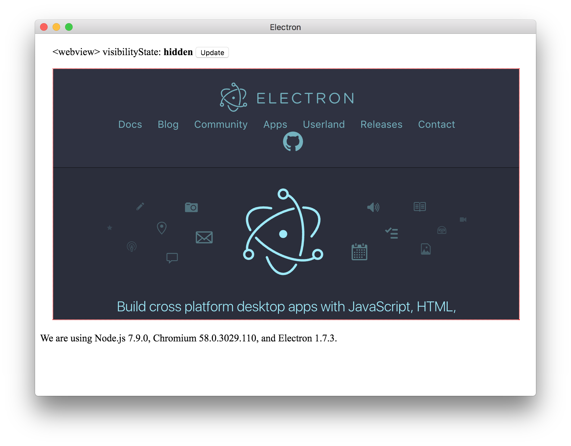Click the ELECTRON wordmark text

pos(306,98)
